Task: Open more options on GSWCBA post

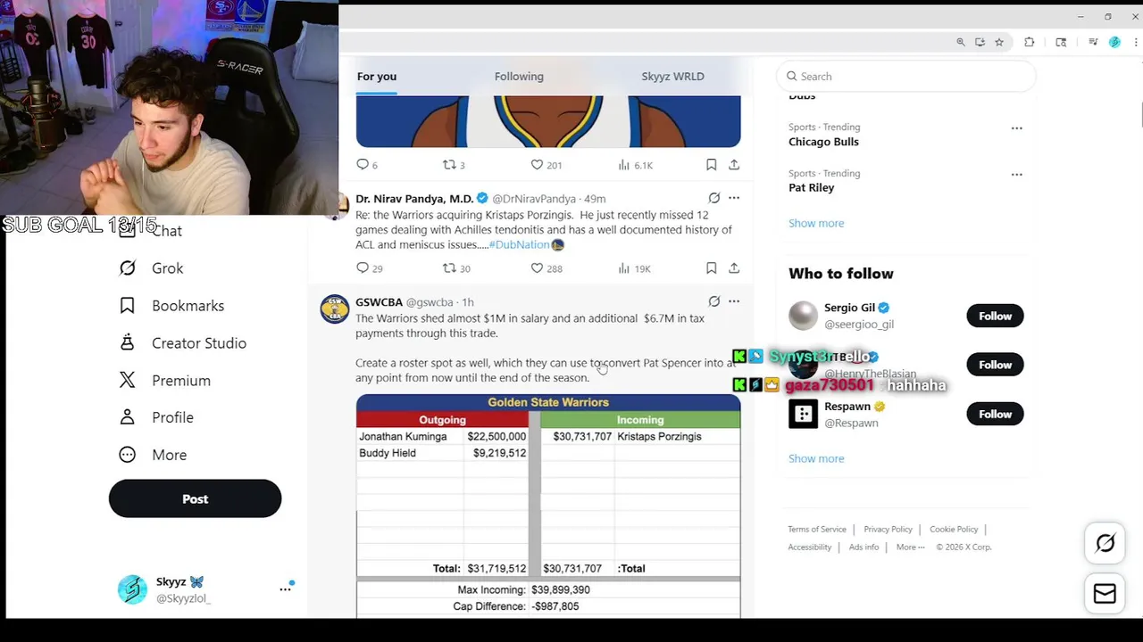Action: [734, 301]
